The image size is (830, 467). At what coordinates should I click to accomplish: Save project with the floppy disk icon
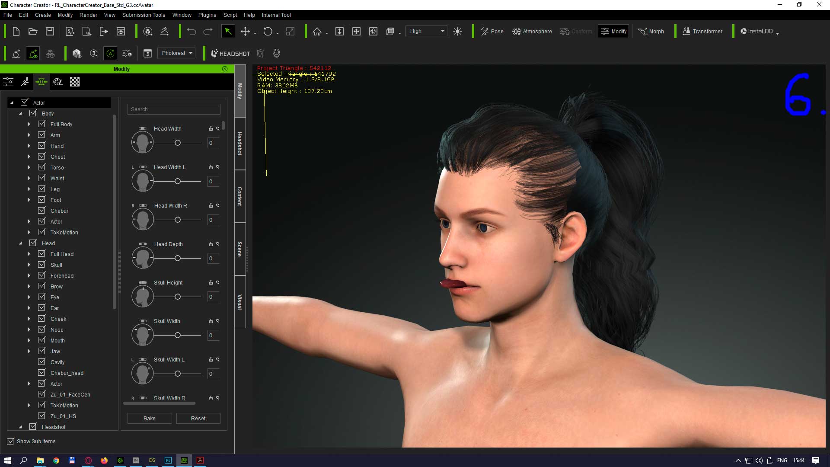point(50,31)
